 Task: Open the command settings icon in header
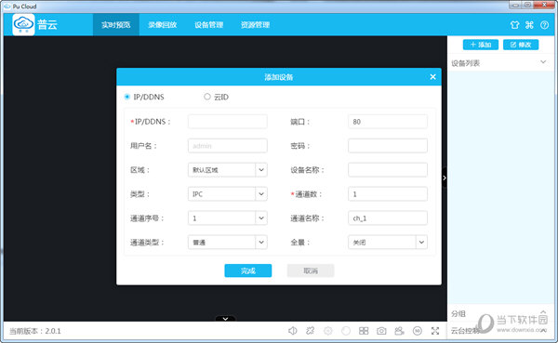529,25
